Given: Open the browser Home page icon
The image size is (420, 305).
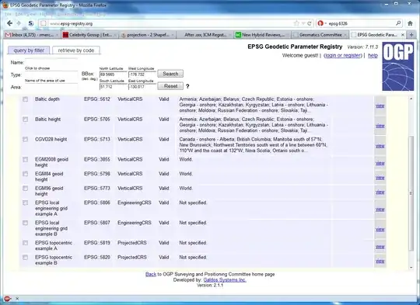Looking at the screenshot, I should coord(410,23).
